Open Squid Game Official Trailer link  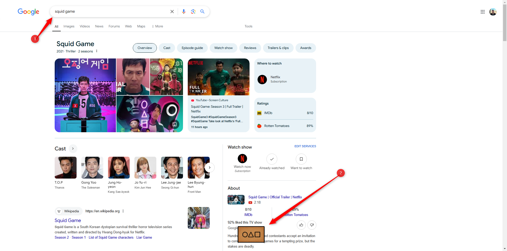tap(275, 197)
